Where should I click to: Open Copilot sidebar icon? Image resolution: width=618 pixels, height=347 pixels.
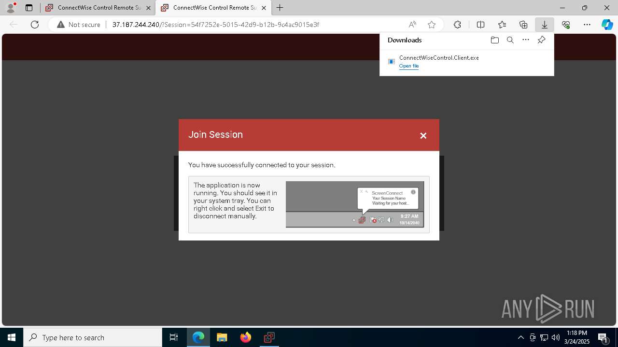coord(607,25)
